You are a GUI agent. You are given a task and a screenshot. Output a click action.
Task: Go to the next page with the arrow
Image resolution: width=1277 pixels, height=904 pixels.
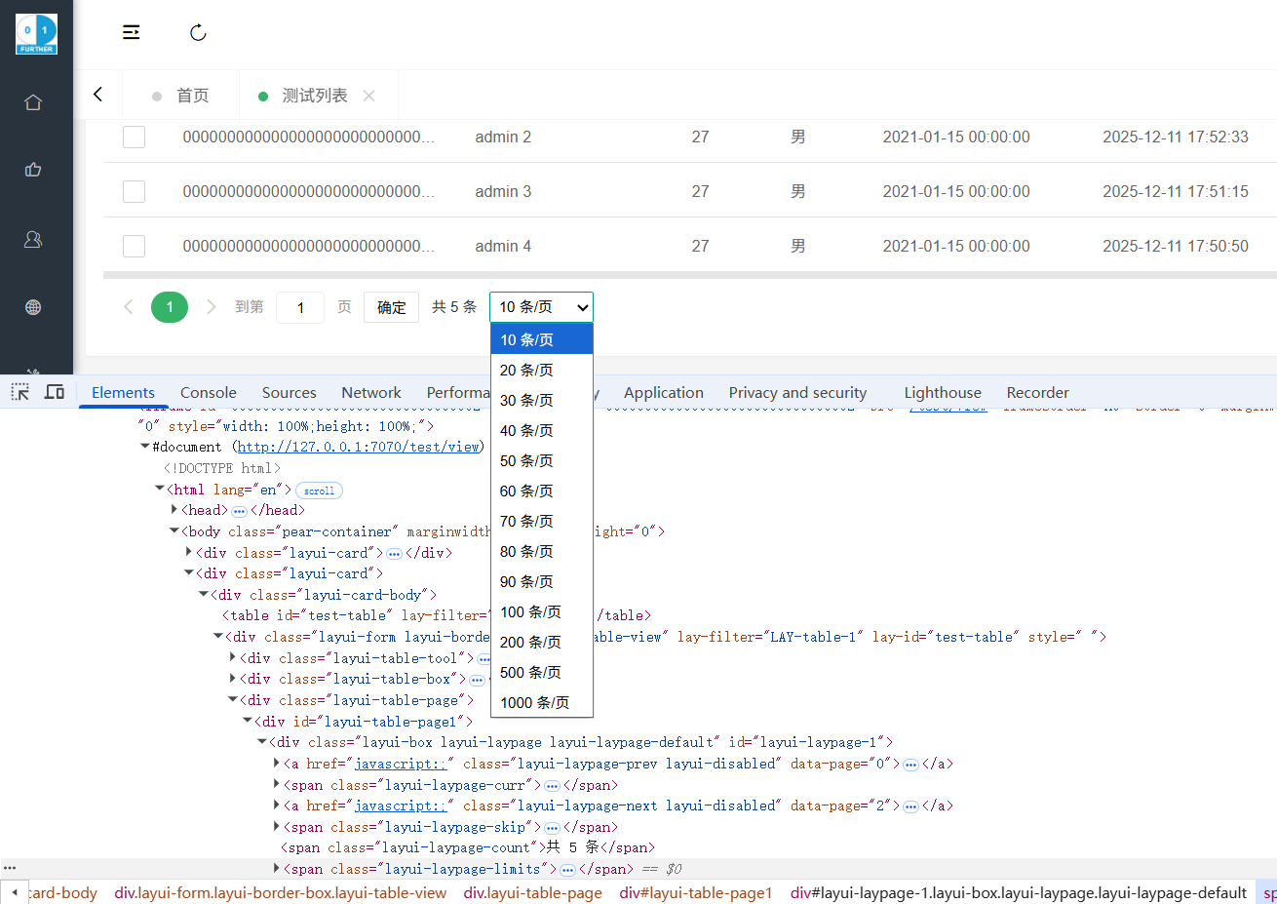pos(211,307)
